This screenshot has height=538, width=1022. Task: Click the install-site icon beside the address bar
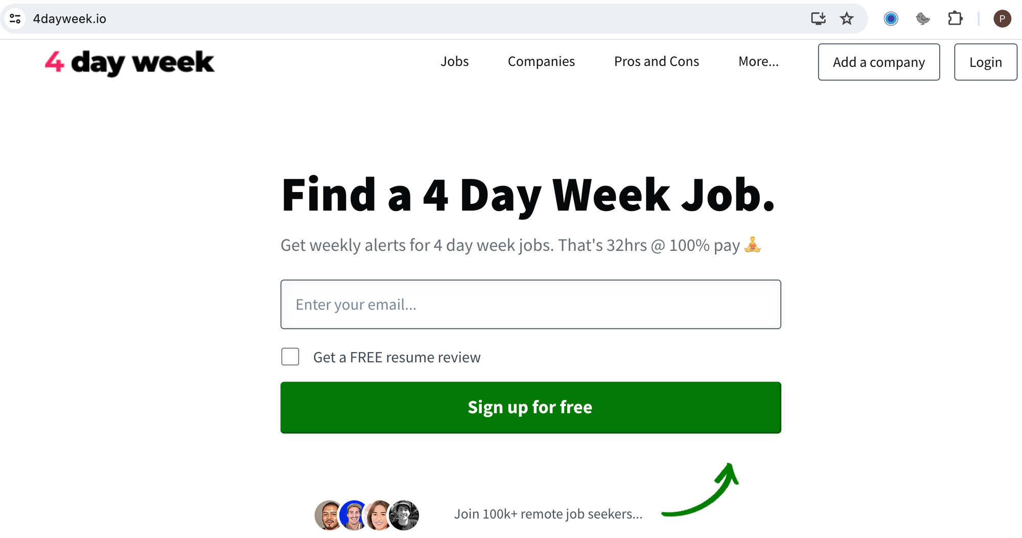pyautogui.click(x=818, y=18)
